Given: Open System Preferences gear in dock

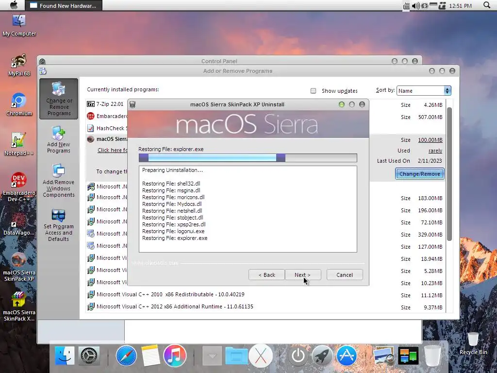Looking at the screenshot, I should pyautogui.click(x=89, y=356).
